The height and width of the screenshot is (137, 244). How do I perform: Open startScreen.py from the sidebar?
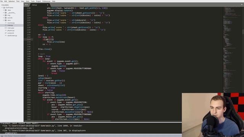coord(12,35)
